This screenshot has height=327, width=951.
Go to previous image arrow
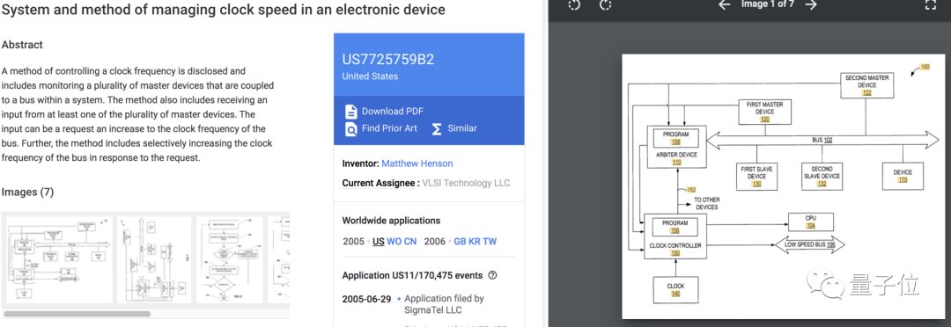tap(724, 5)
